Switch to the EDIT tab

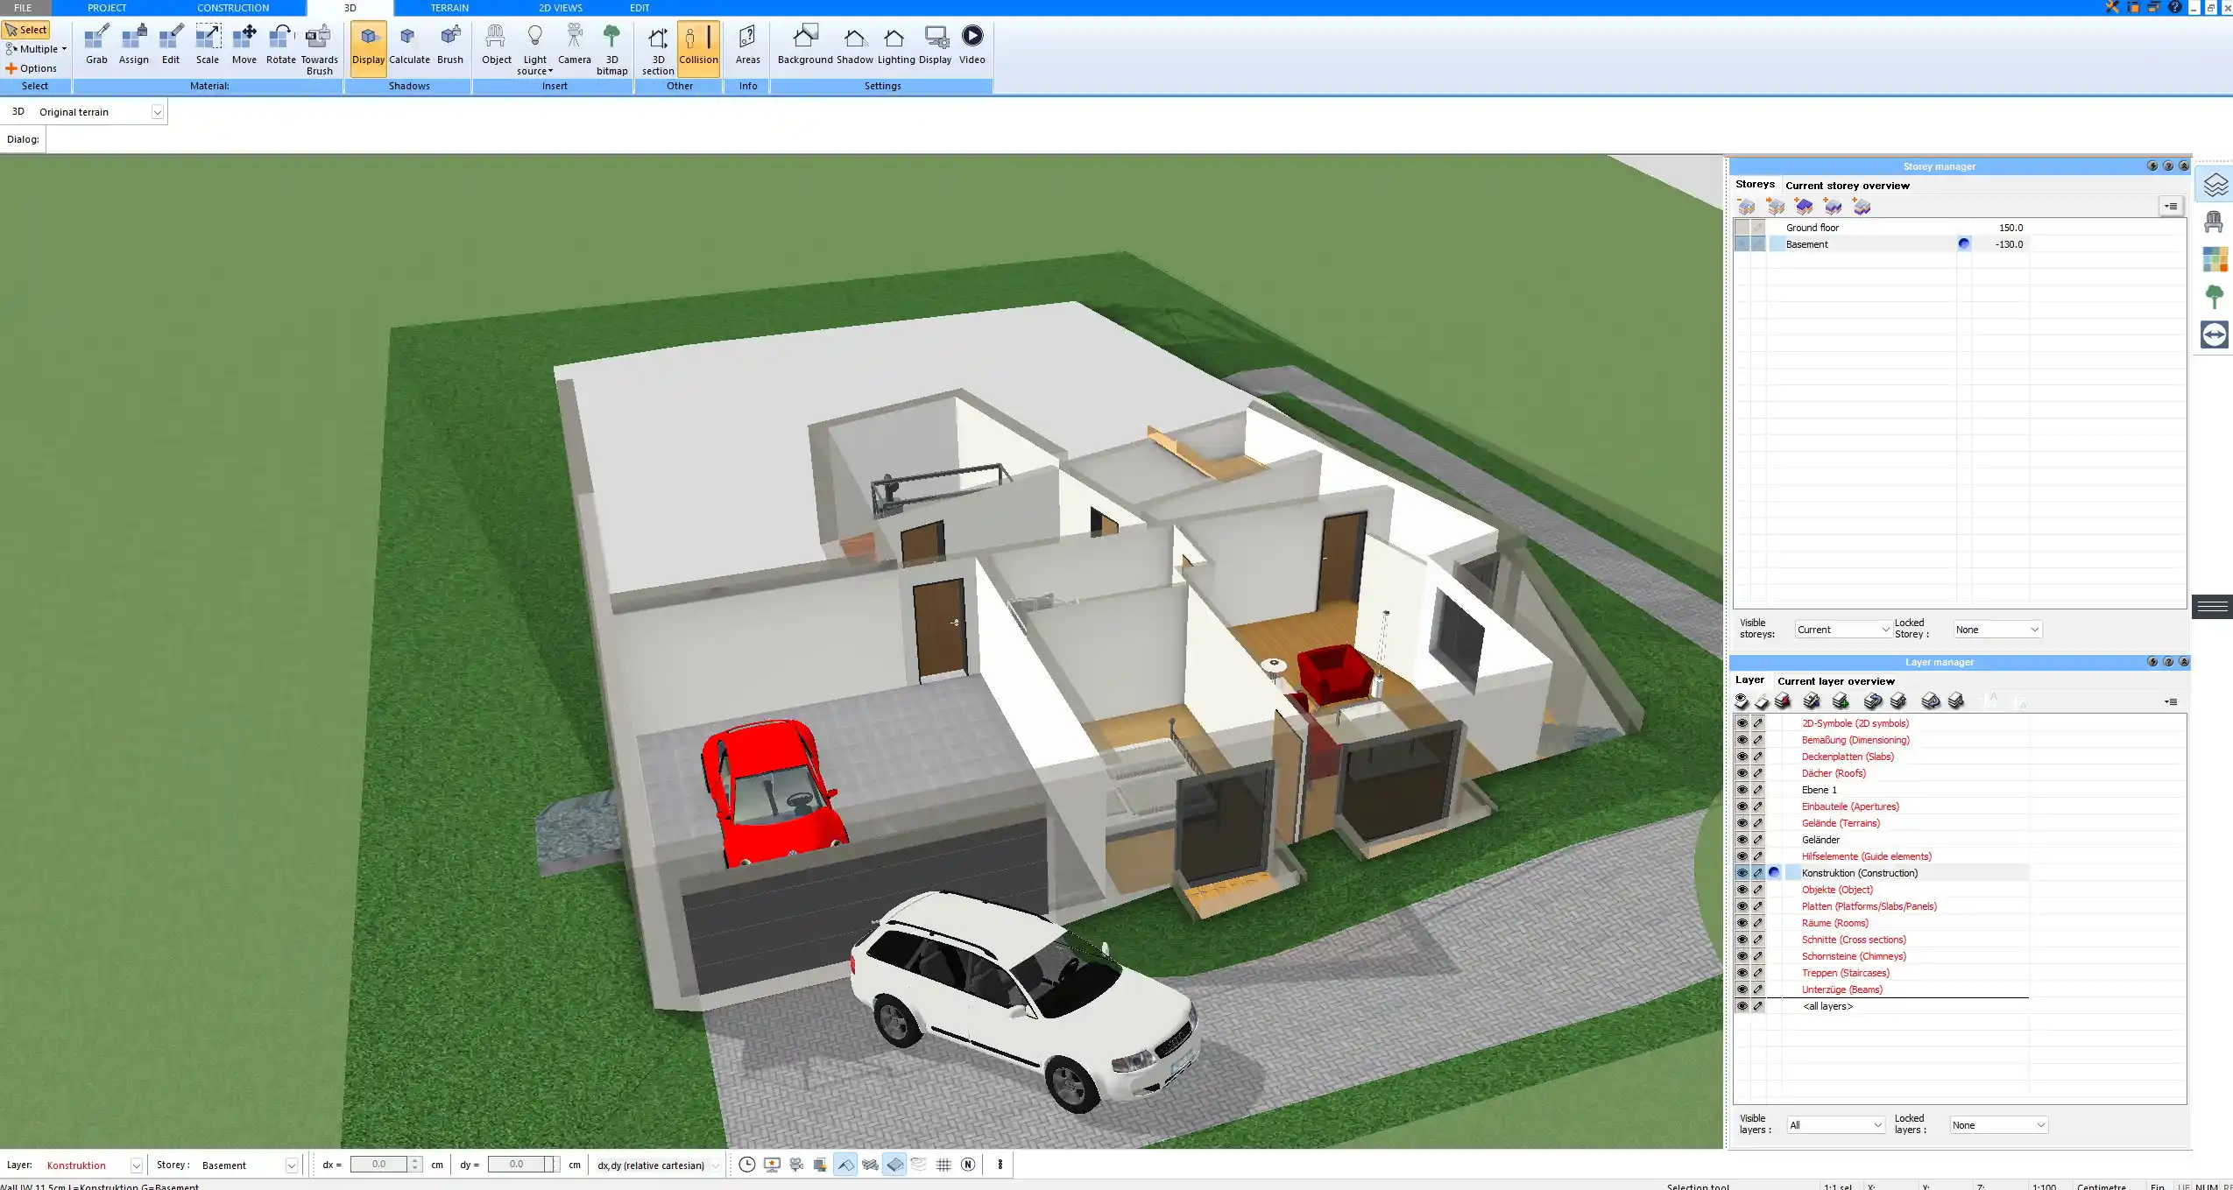pos(640,8)
